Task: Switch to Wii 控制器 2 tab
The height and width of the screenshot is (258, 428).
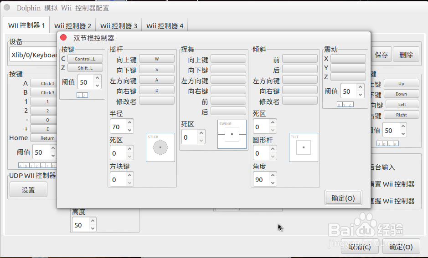Action: pos(72,26)
